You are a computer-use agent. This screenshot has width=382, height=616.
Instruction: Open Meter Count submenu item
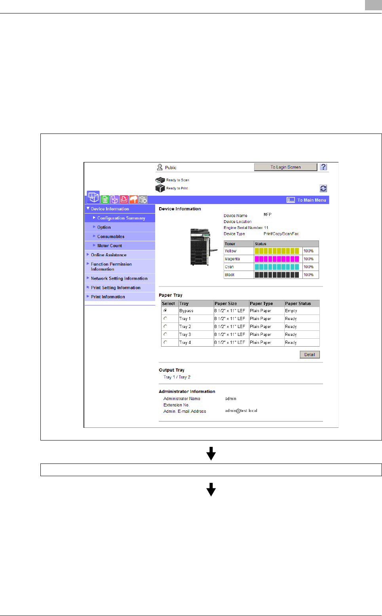(120, 246)
